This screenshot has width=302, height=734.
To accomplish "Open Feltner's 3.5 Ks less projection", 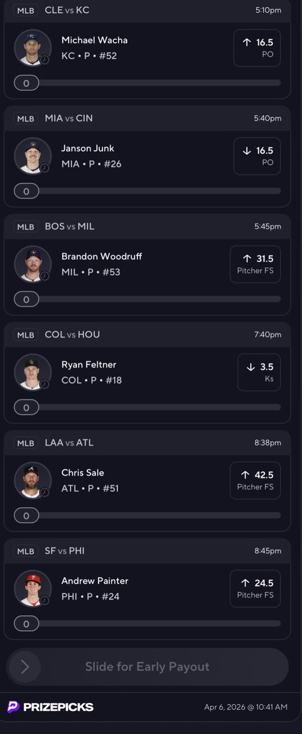I will (x=259, y=372).
